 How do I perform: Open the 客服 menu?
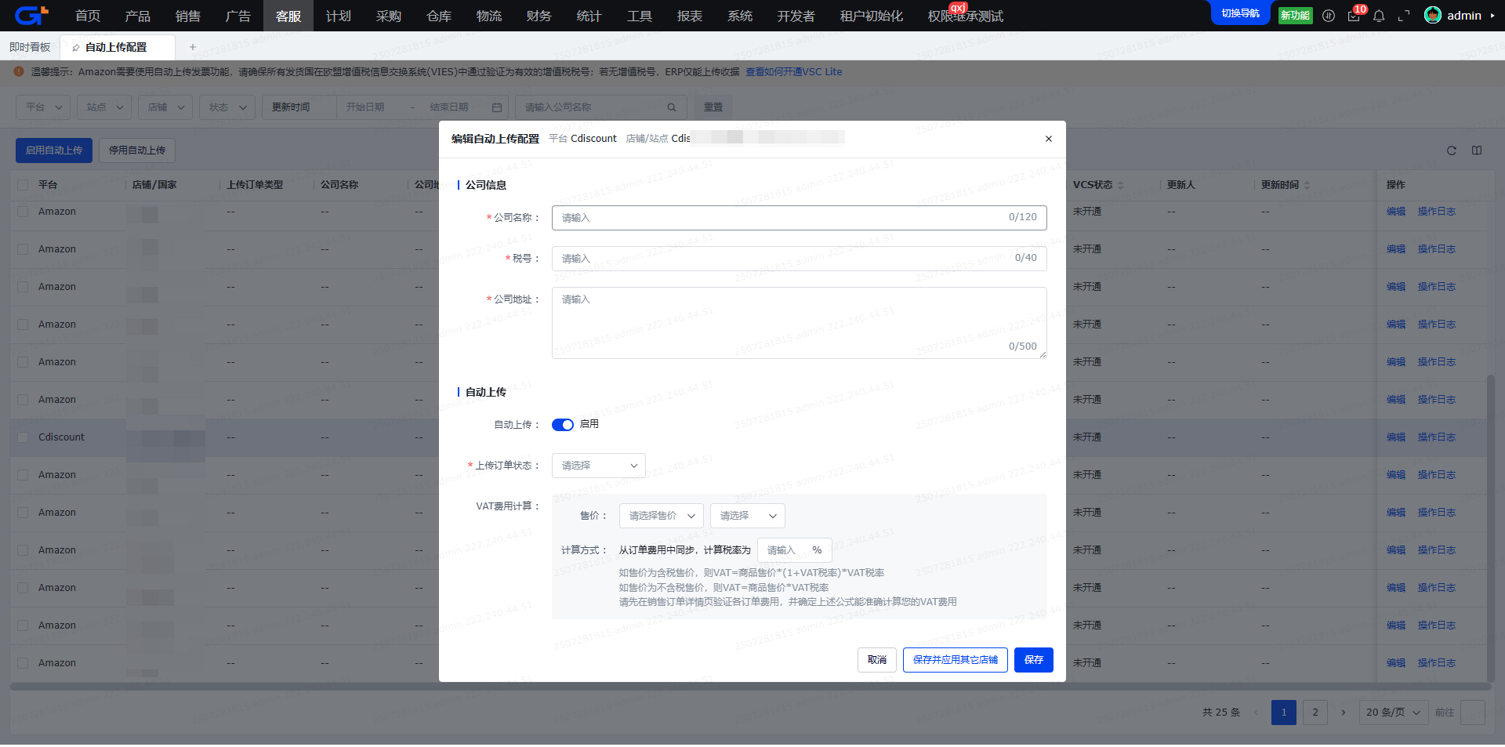point(288,16)
